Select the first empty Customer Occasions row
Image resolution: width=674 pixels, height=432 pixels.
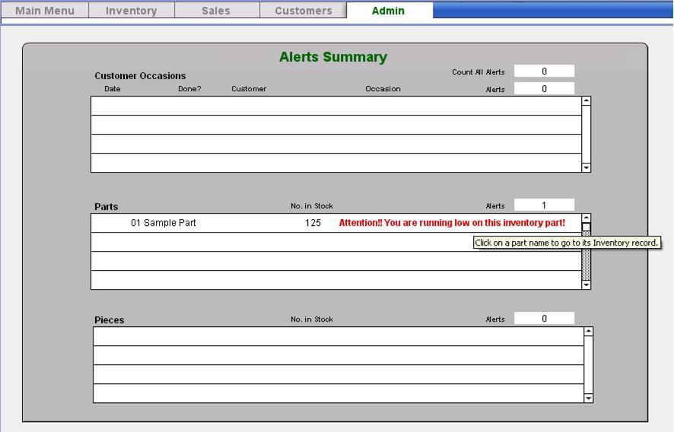335,106
